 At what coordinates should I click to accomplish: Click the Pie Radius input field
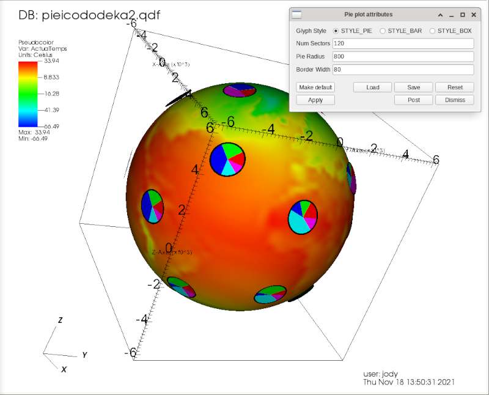pyautogui.click(x=403, y=56)
